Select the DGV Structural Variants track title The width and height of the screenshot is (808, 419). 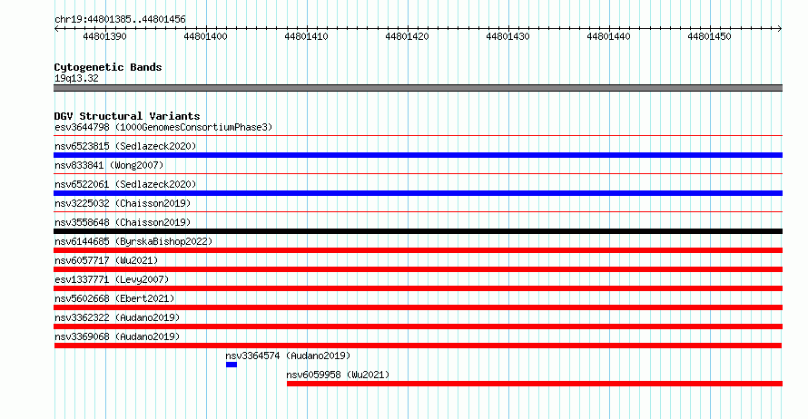pyautogui.click(x=127, y=116)
